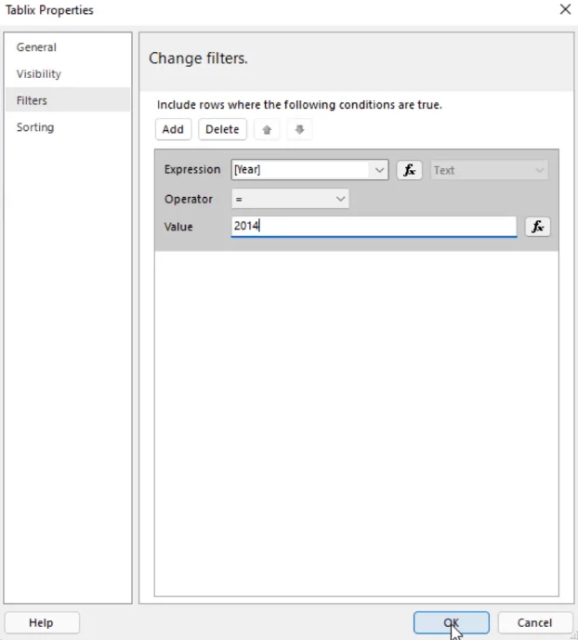Open expression editor for the Value field

538,227
